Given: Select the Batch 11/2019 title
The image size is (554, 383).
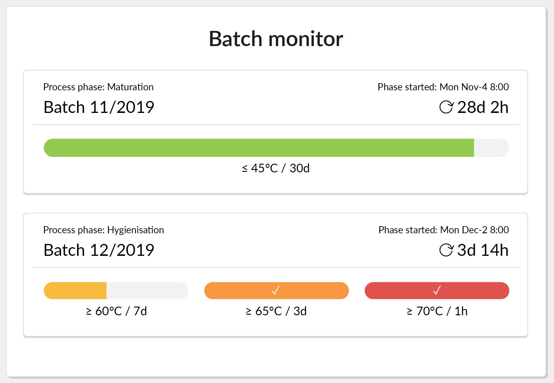Looking at the screenshot, I should [x=99, y=107].
